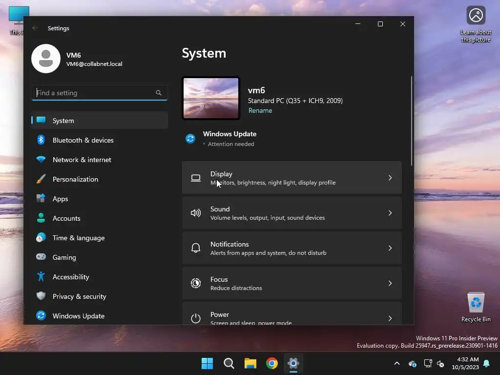
Task: Select System in the sidebar
Action: click(x=100, y=121)
